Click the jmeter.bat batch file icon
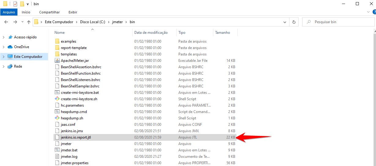Screen dimensions: 376x166 57,150
